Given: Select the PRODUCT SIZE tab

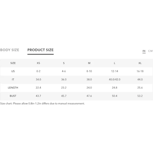Looking at the screenshot, I should coord(41,50).
